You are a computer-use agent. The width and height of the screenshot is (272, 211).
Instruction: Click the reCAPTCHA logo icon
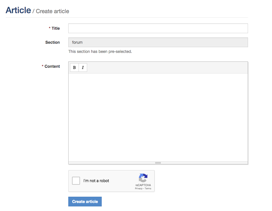(143, 178)
